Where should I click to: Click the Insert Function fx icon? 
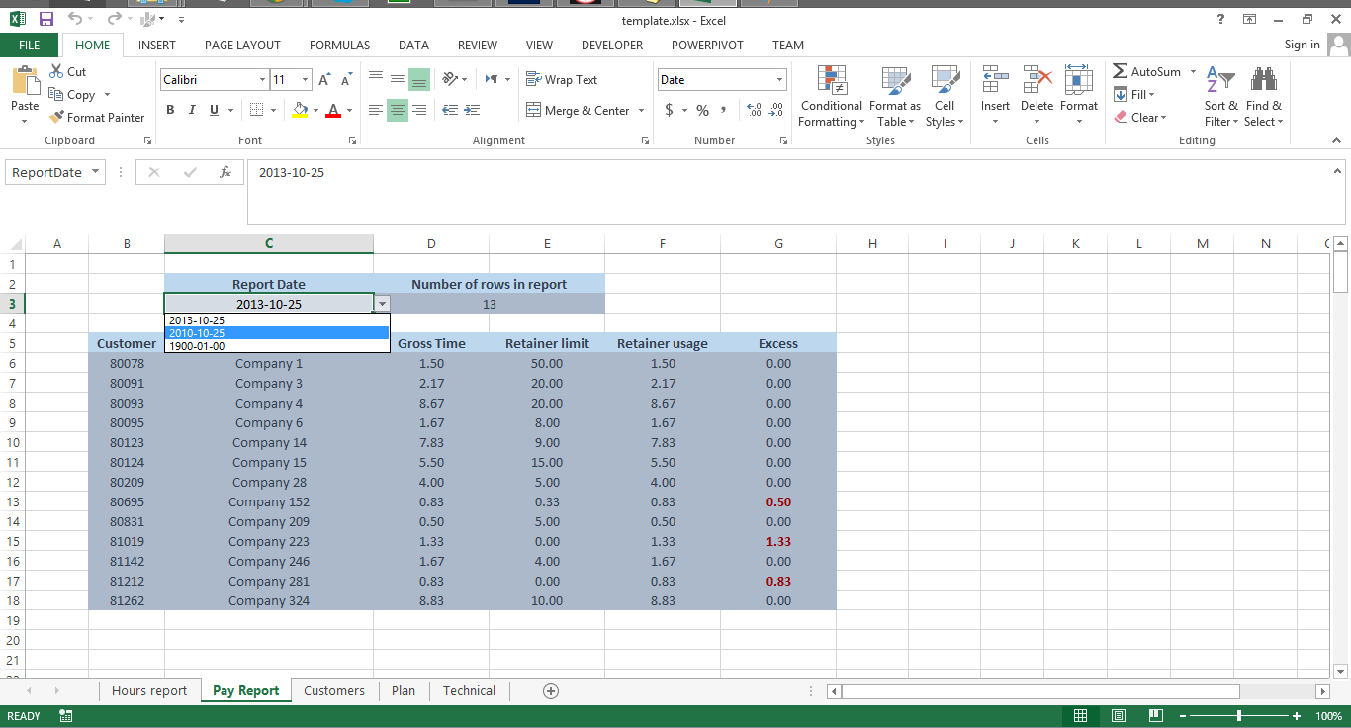pos(225,172)
